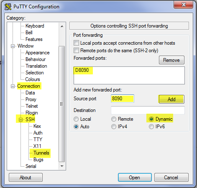Collapse the Window tree node
The image size is (197, 188).
(13, 46)
